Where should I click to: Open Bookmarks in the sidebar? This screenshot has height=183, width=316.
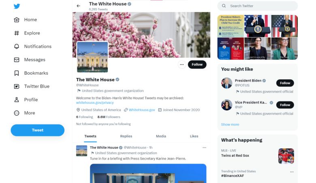pos(31,73)
